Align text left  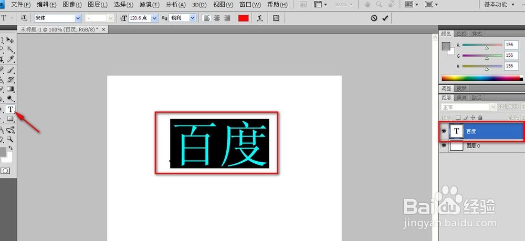[x=207, y=18]
